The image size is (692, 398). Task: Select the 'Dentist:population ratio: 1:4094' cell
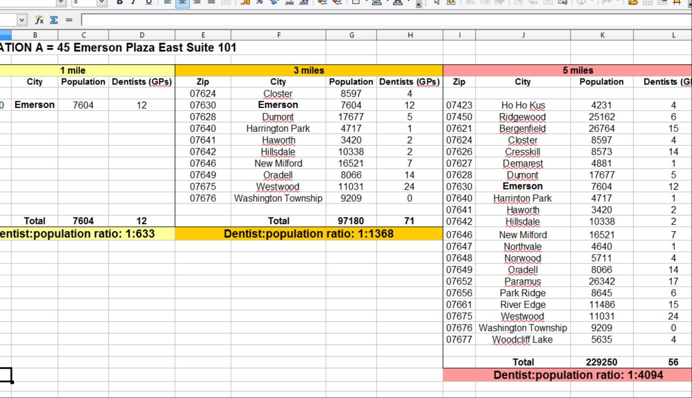pyautogui.click(x=567, y=375)
